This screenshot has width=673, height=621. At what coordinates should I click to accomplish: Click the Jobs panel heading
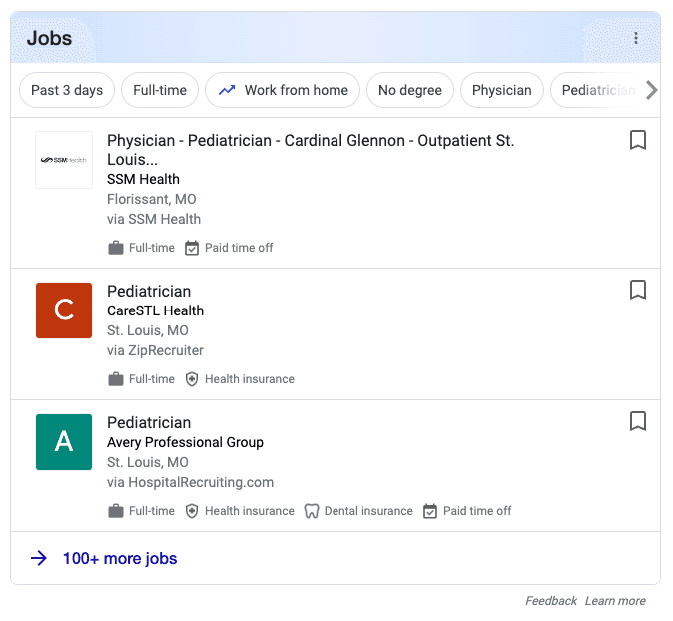pyautogui.click(x=49, y=38)
